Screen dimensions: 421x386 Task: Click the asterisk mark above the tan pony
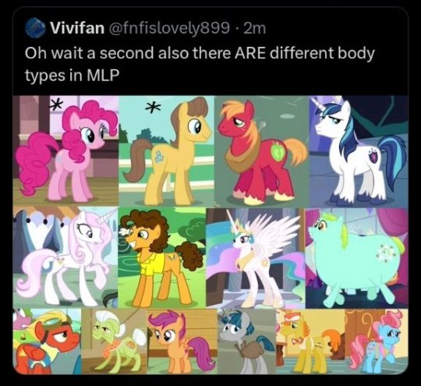pos(154,108)
